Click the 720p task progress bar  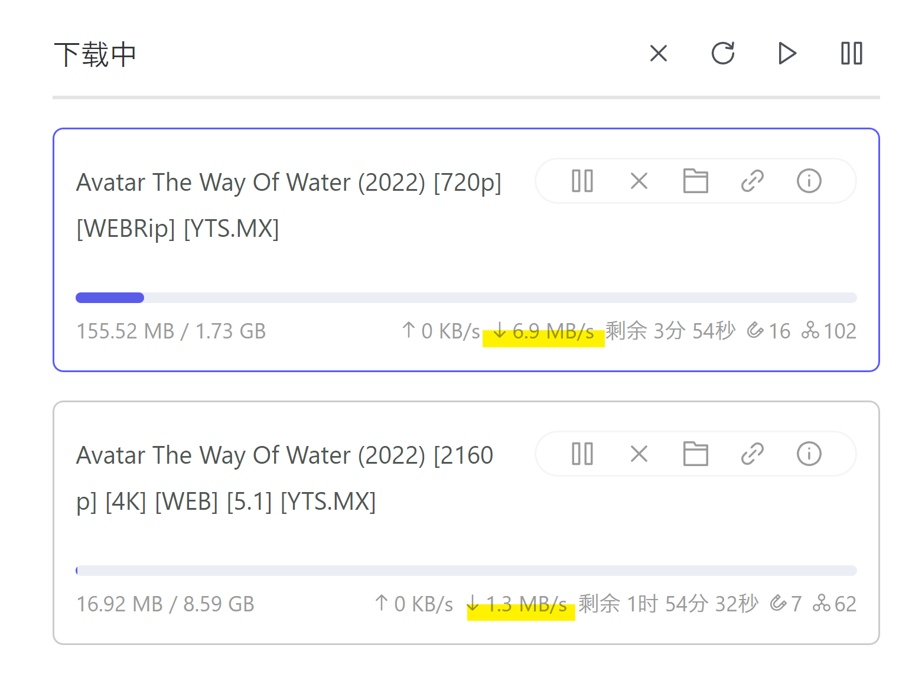point(465,298)
